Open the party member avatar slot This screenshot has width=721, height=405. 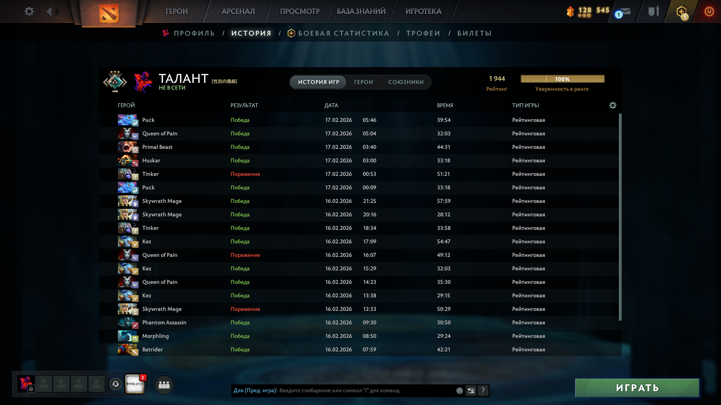tap(26, 384)
